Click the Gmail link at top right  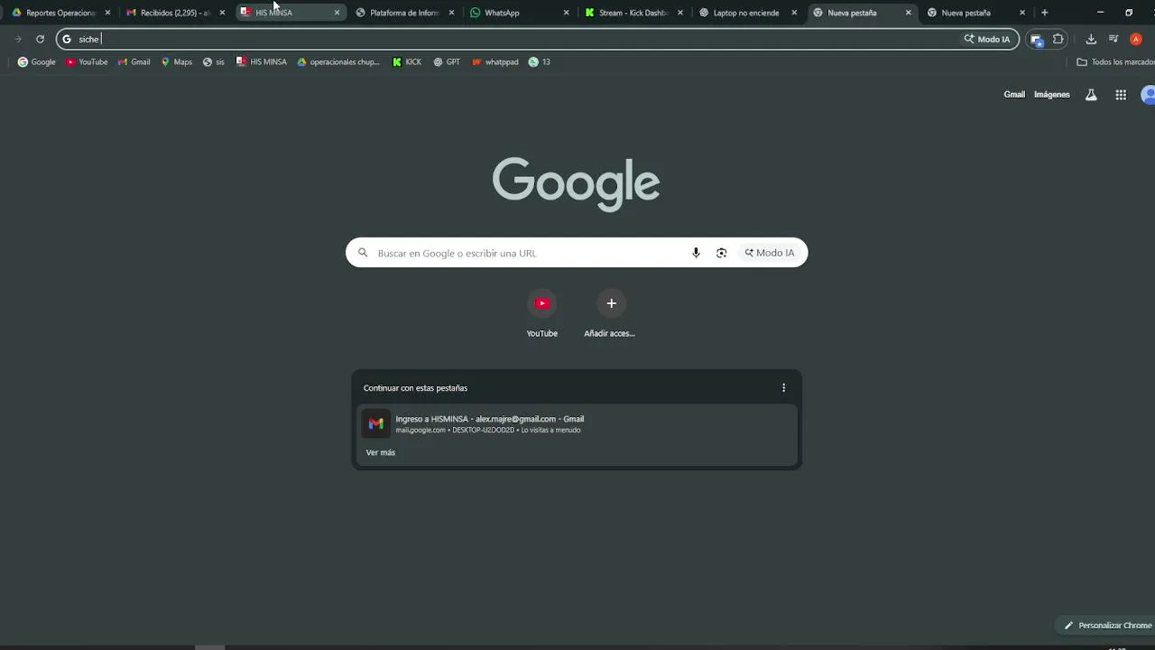(x=1014, y=95)
